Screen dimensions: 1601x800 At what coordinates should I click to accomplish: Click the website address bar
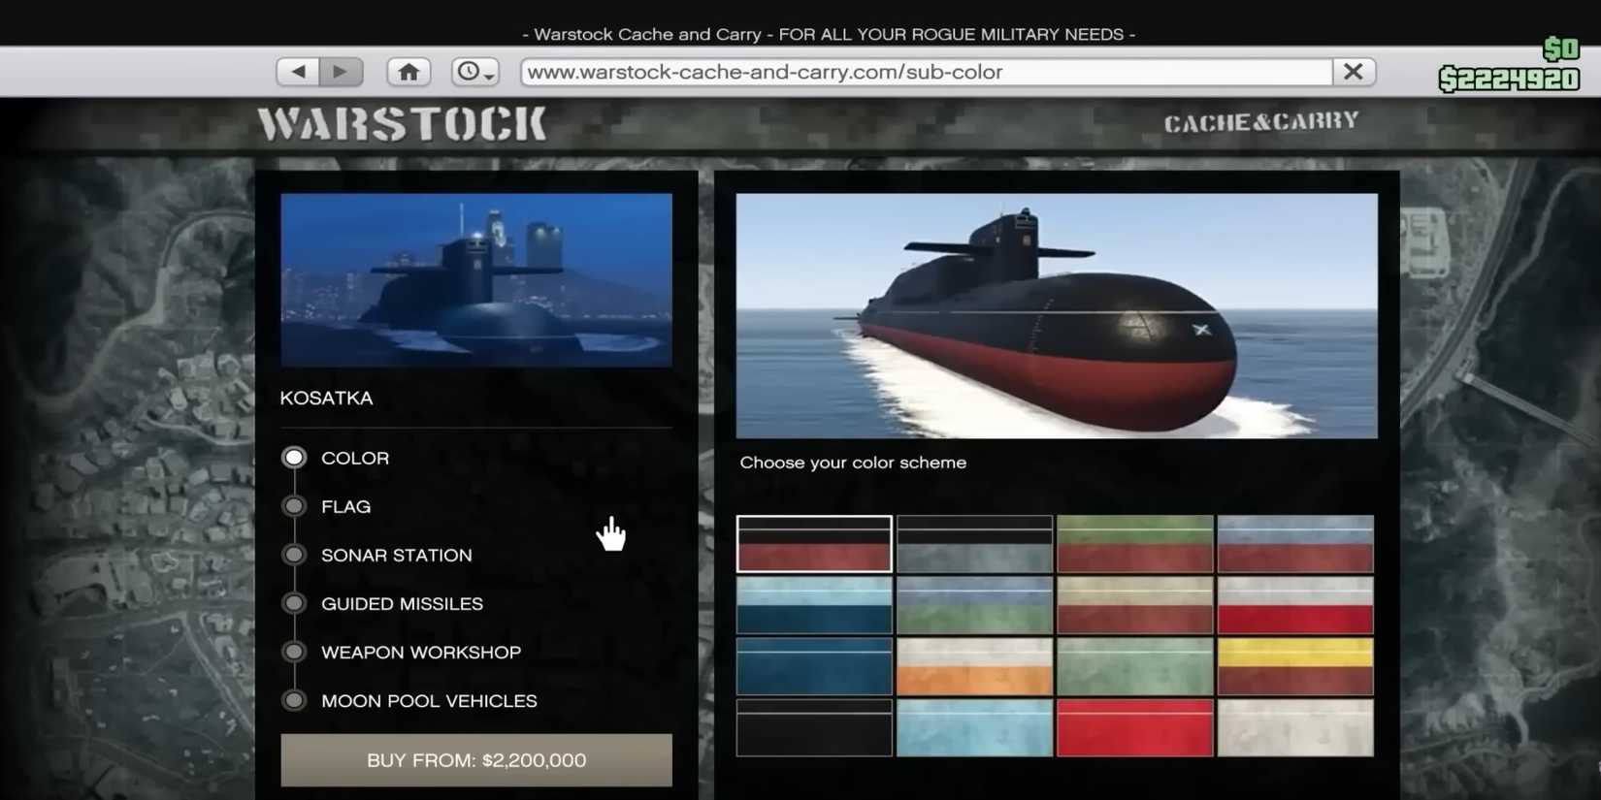click(x=927, y=72)
